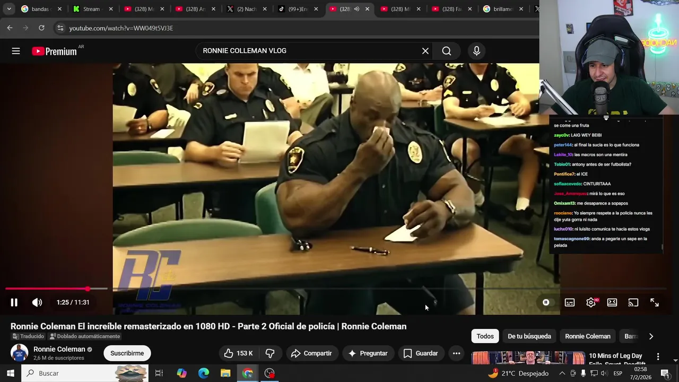Click the taskbar Buscar search box
The width and height of the screenshot is (679, 382).
coord(85,373)
